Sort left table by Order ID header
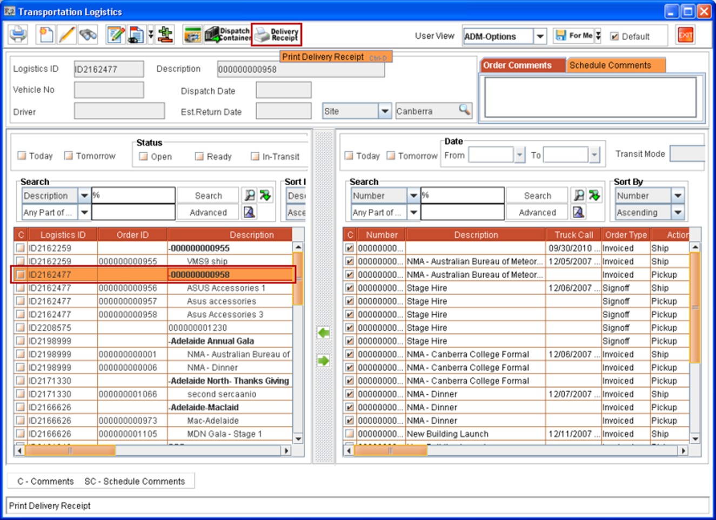This screenshot has width=716, height=520. pyautogui.click(x=132, y=235)
